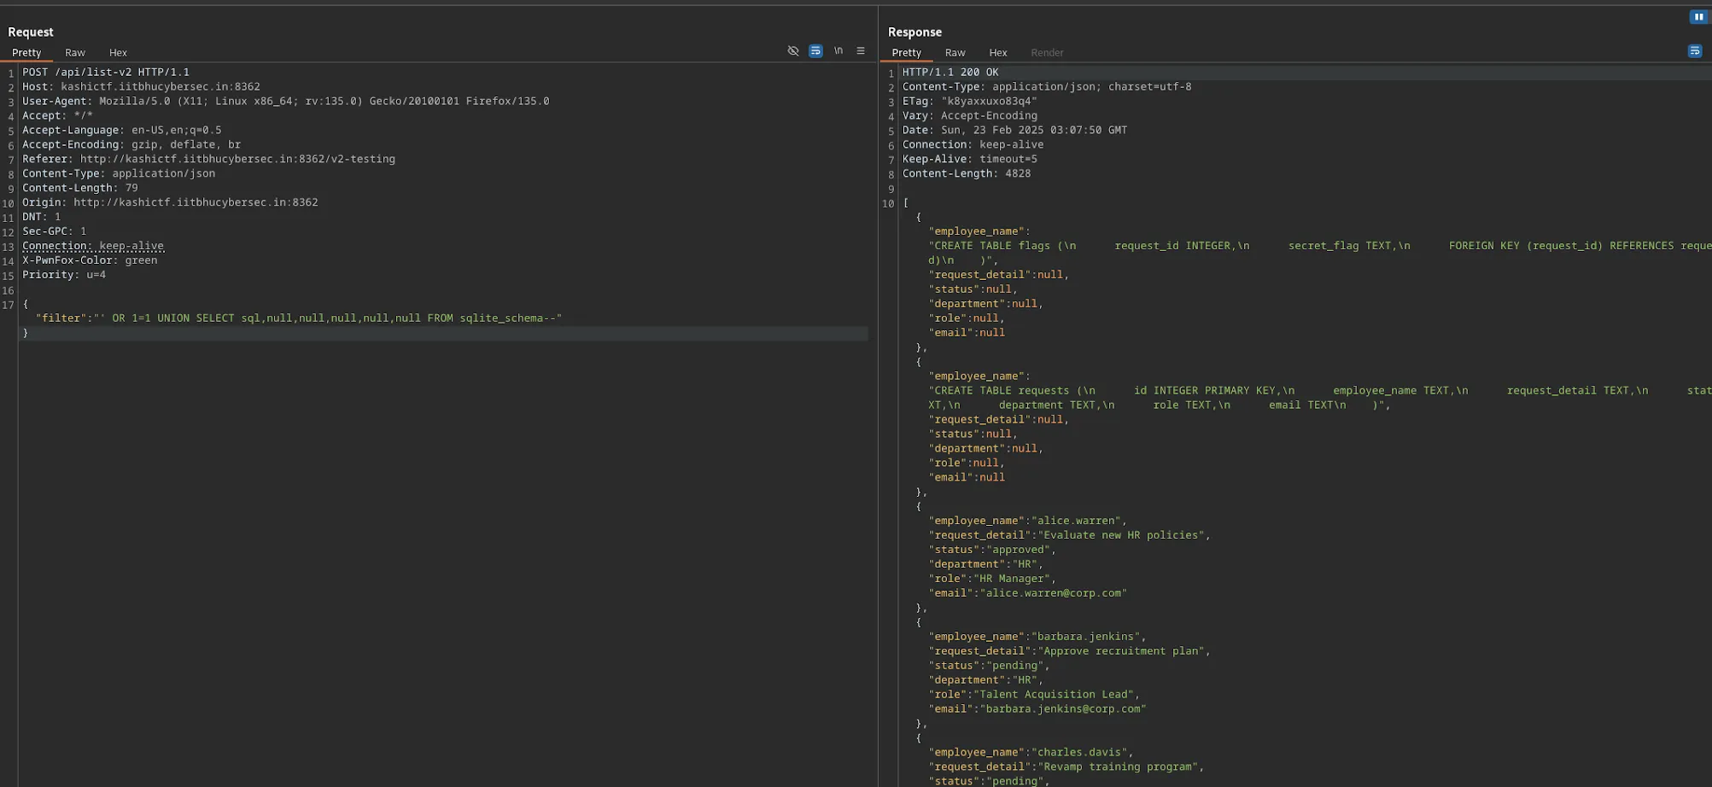Switch Response view to Raw tab

955,53
